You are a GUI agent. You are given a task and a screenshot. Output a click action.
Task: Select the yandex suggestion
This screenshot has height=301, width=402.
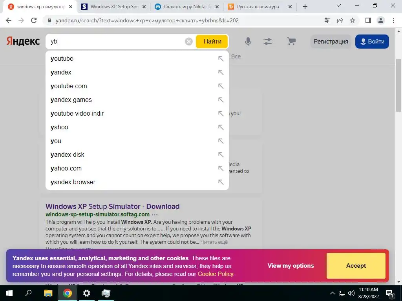point(137,73)
